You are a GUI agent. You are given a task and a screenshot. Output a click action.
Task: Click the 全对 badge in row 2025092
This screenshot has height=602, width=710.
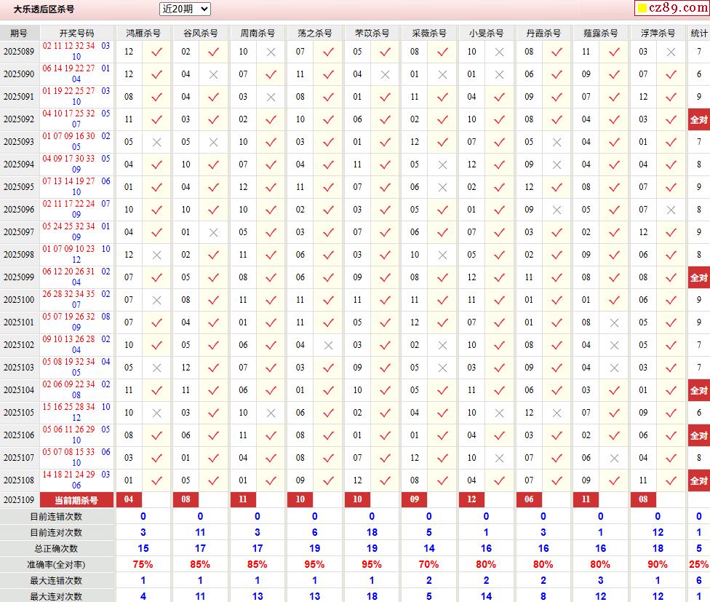coord(698,119)
